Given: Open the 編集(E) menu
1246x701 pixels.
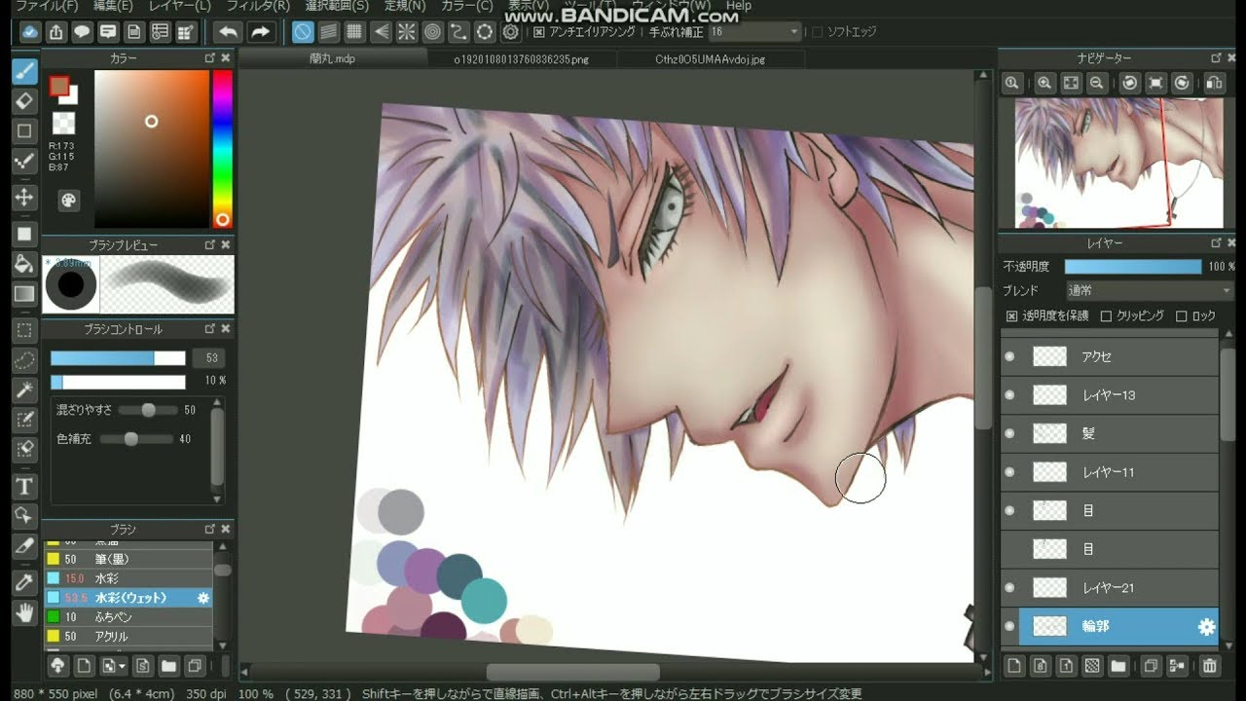Looking at the screenshot, I should coord(112,6).
